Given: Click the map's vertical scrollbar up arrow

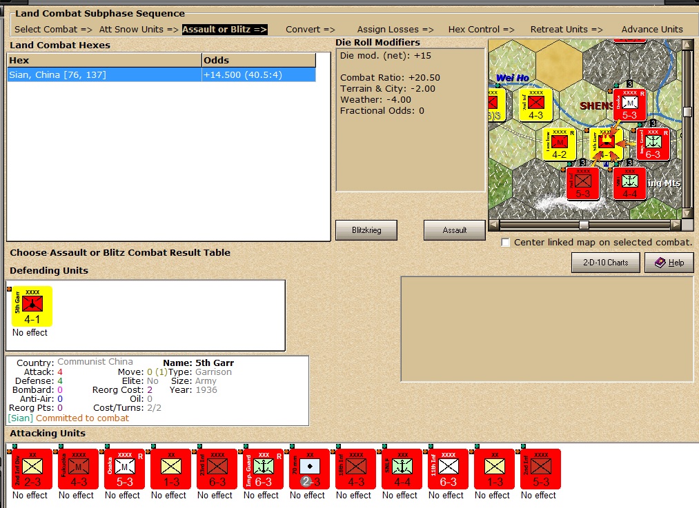Looking at the screenshot, I should click(687, 45).
